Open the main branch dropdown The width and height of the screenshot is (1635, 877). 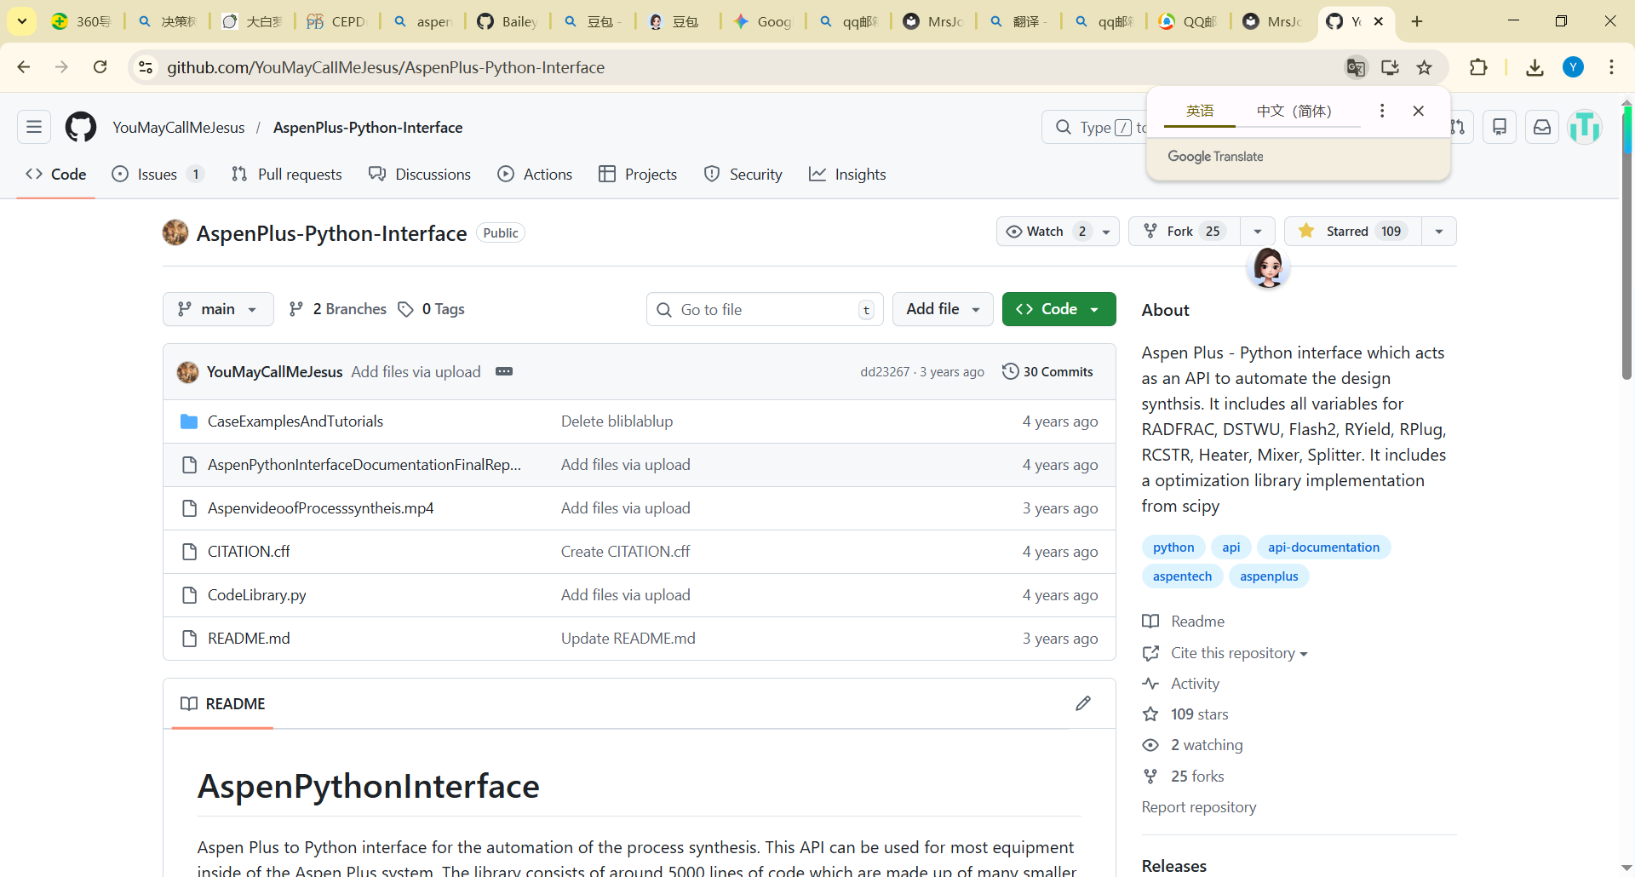pyautogui.click(x=218, y=309)
